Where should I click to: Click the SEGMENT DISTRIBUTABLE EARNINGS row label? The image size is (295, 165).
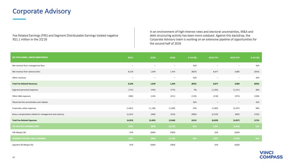tap(29, 138)
